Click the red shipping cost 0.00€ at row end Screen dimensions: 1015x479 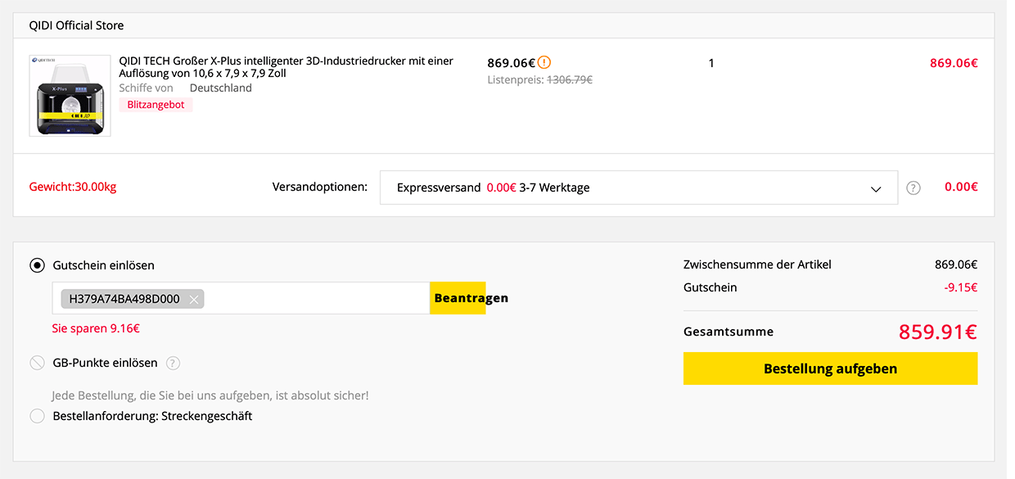click(961, 187)
